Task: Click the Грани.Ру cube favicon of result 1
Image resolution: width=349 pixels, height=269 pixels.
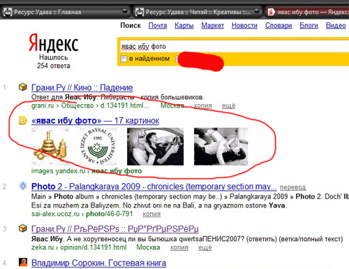Action: 23,87
